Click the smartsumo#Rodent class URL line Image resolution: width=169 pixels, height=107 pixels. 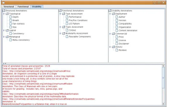[37, 84]
